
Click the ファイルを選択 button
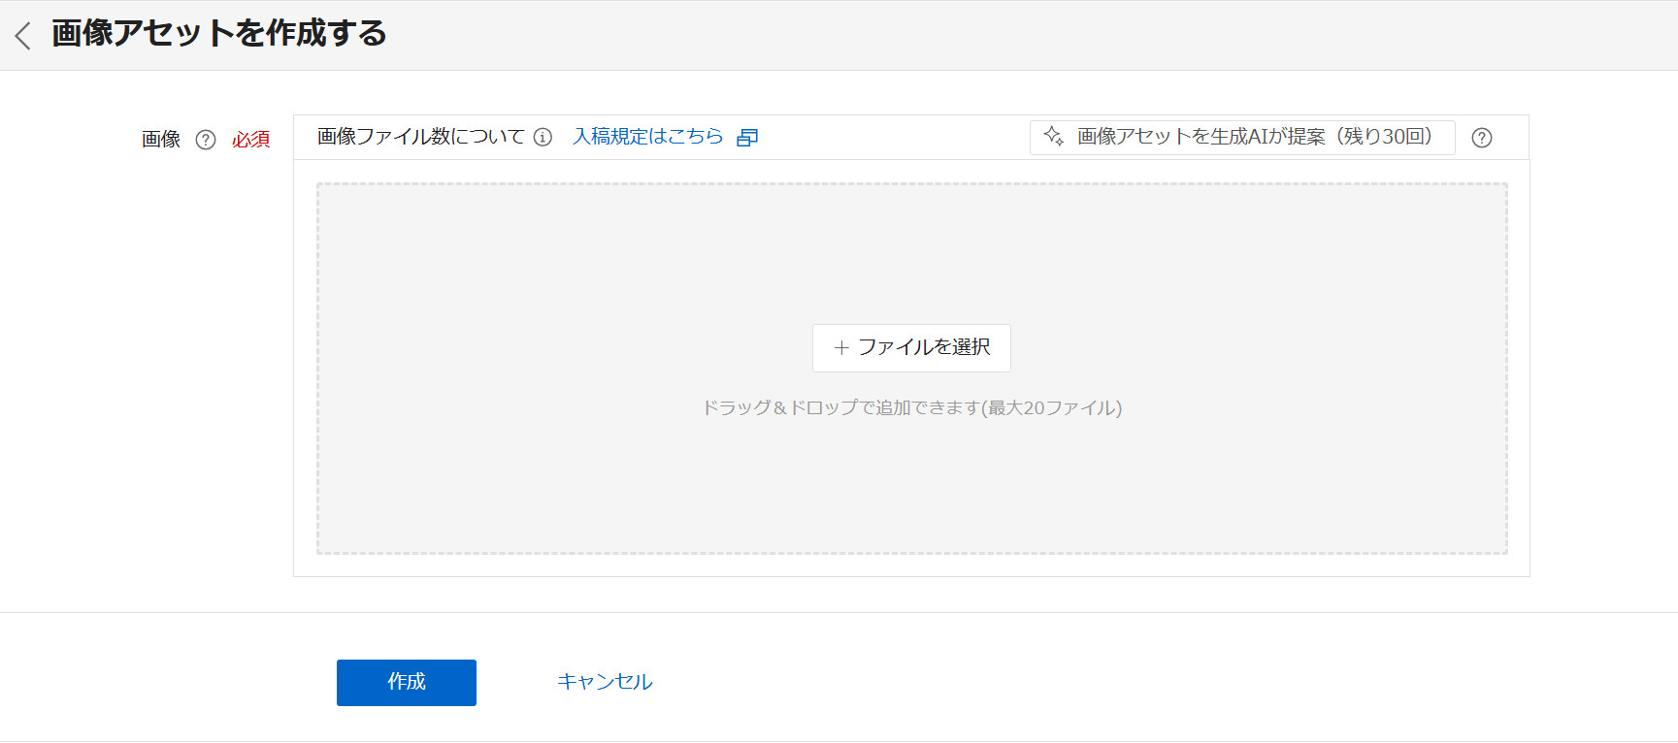(x=911, y=347)
